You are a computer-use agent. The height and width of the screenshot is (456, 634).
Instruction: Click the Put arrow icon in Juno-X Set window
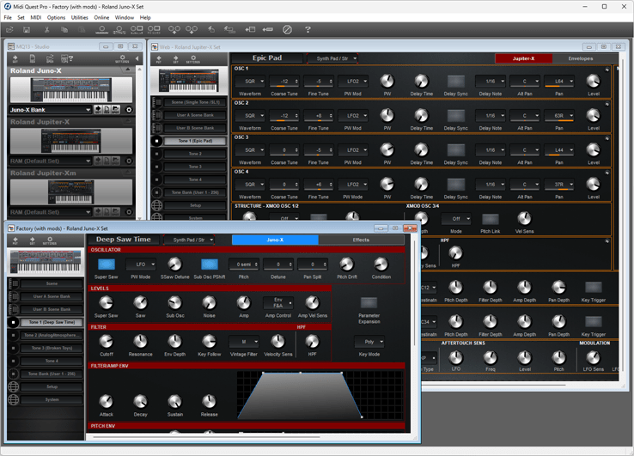point(15,241)
